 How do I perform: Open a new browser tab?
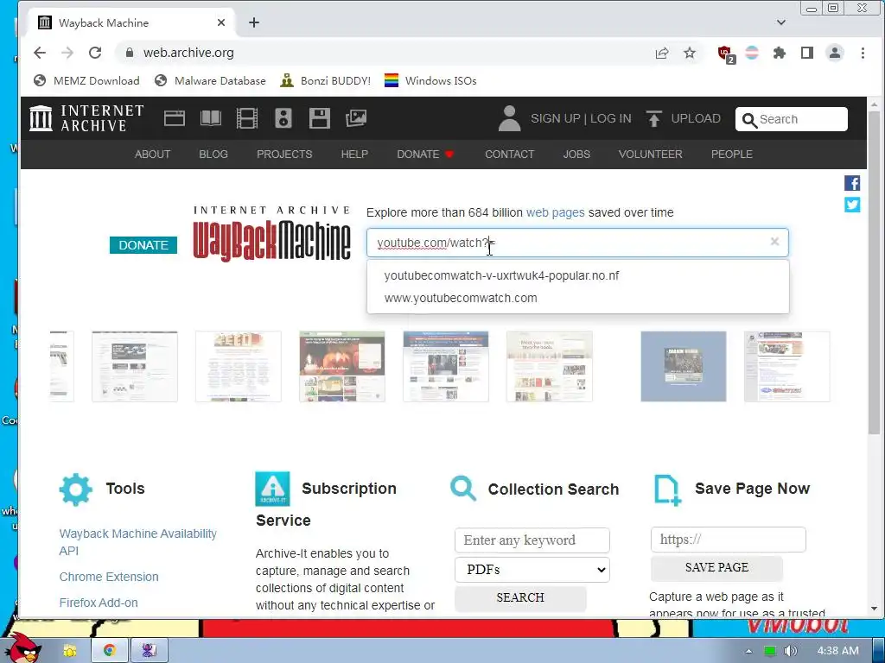(254, 22)
